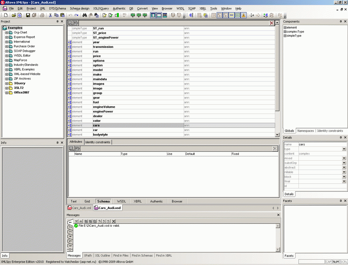Image resolution: width=348 pixels, height=265 pixels.
Task: Pin the Components panel with pushpin icon
Action: click(x=341, y=22)
